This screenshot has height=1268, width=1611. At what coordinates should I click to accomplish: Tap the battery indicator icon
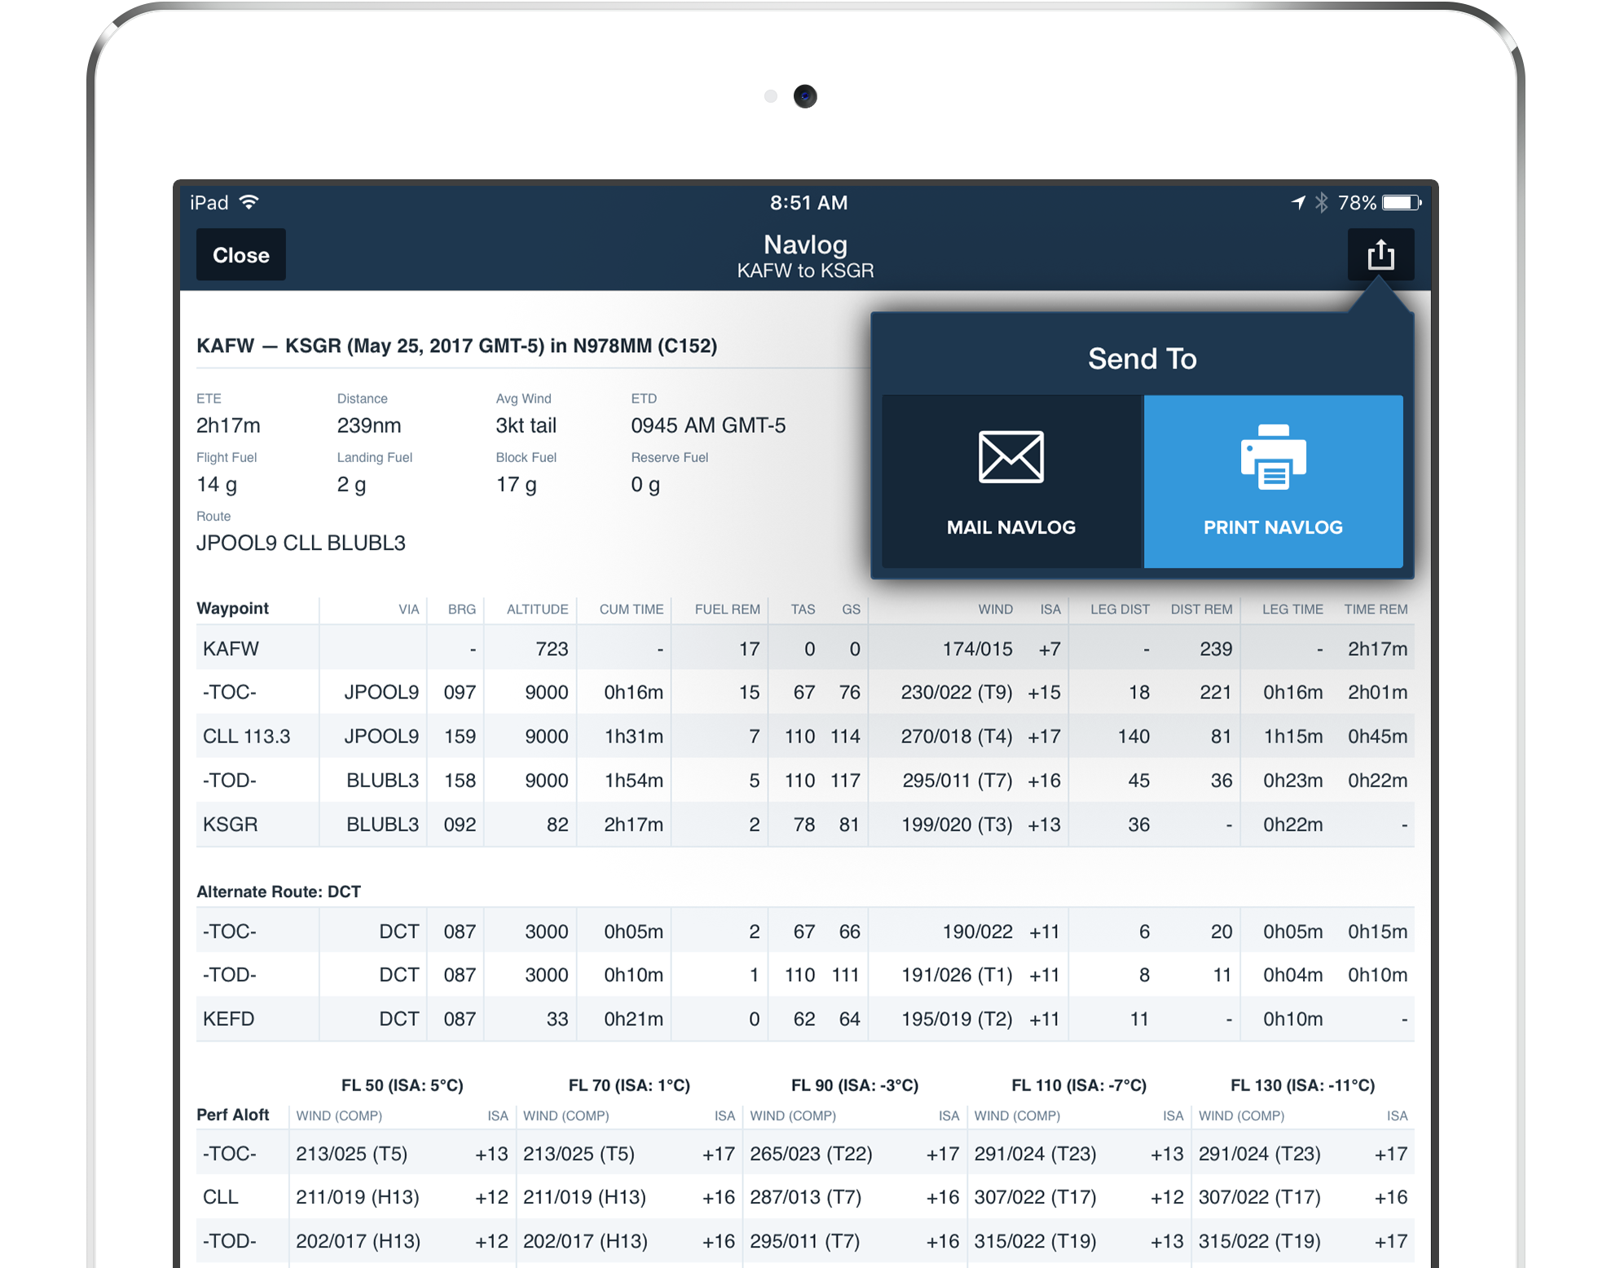[x=1401, y=203]
